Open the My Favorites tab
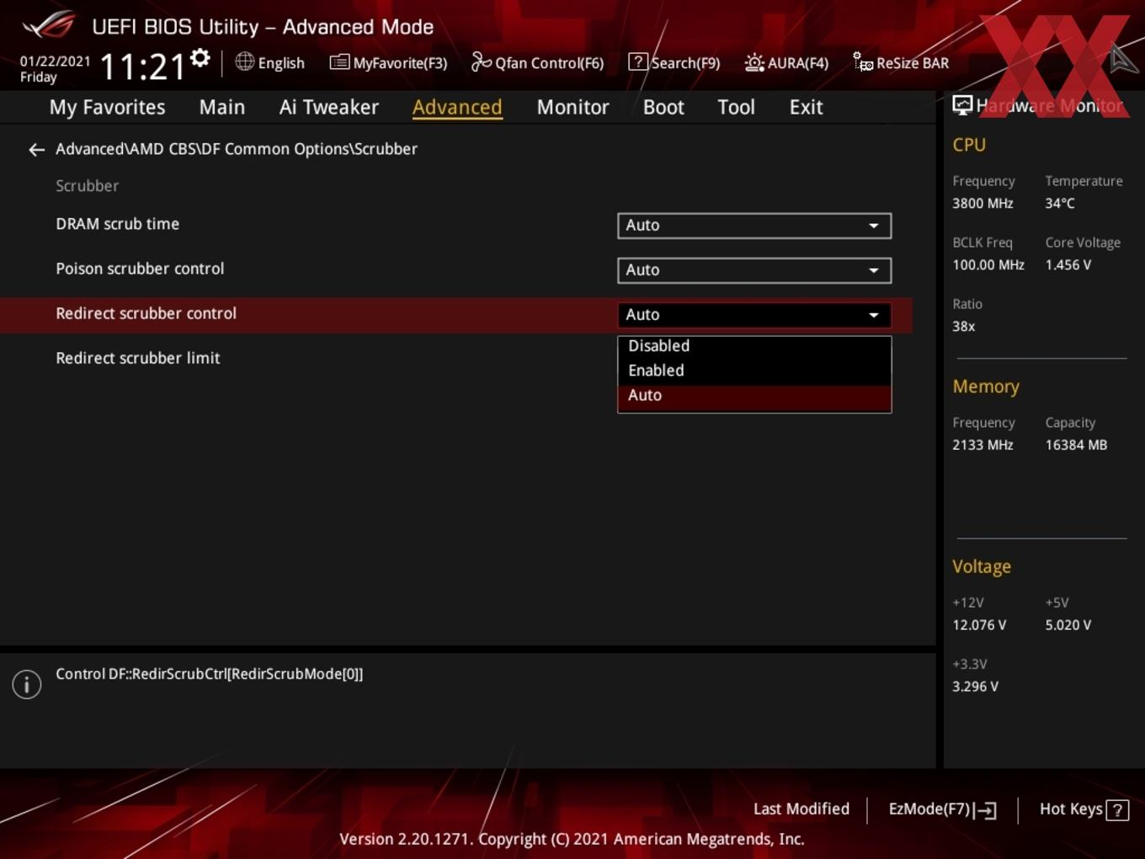This screenshot has height=859, width=1145. point(107,107)
